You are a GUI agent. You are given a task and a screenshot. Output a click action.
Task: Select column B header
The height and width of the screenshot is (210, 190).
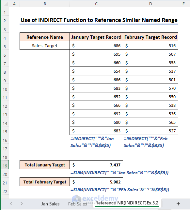click(45, 4)
